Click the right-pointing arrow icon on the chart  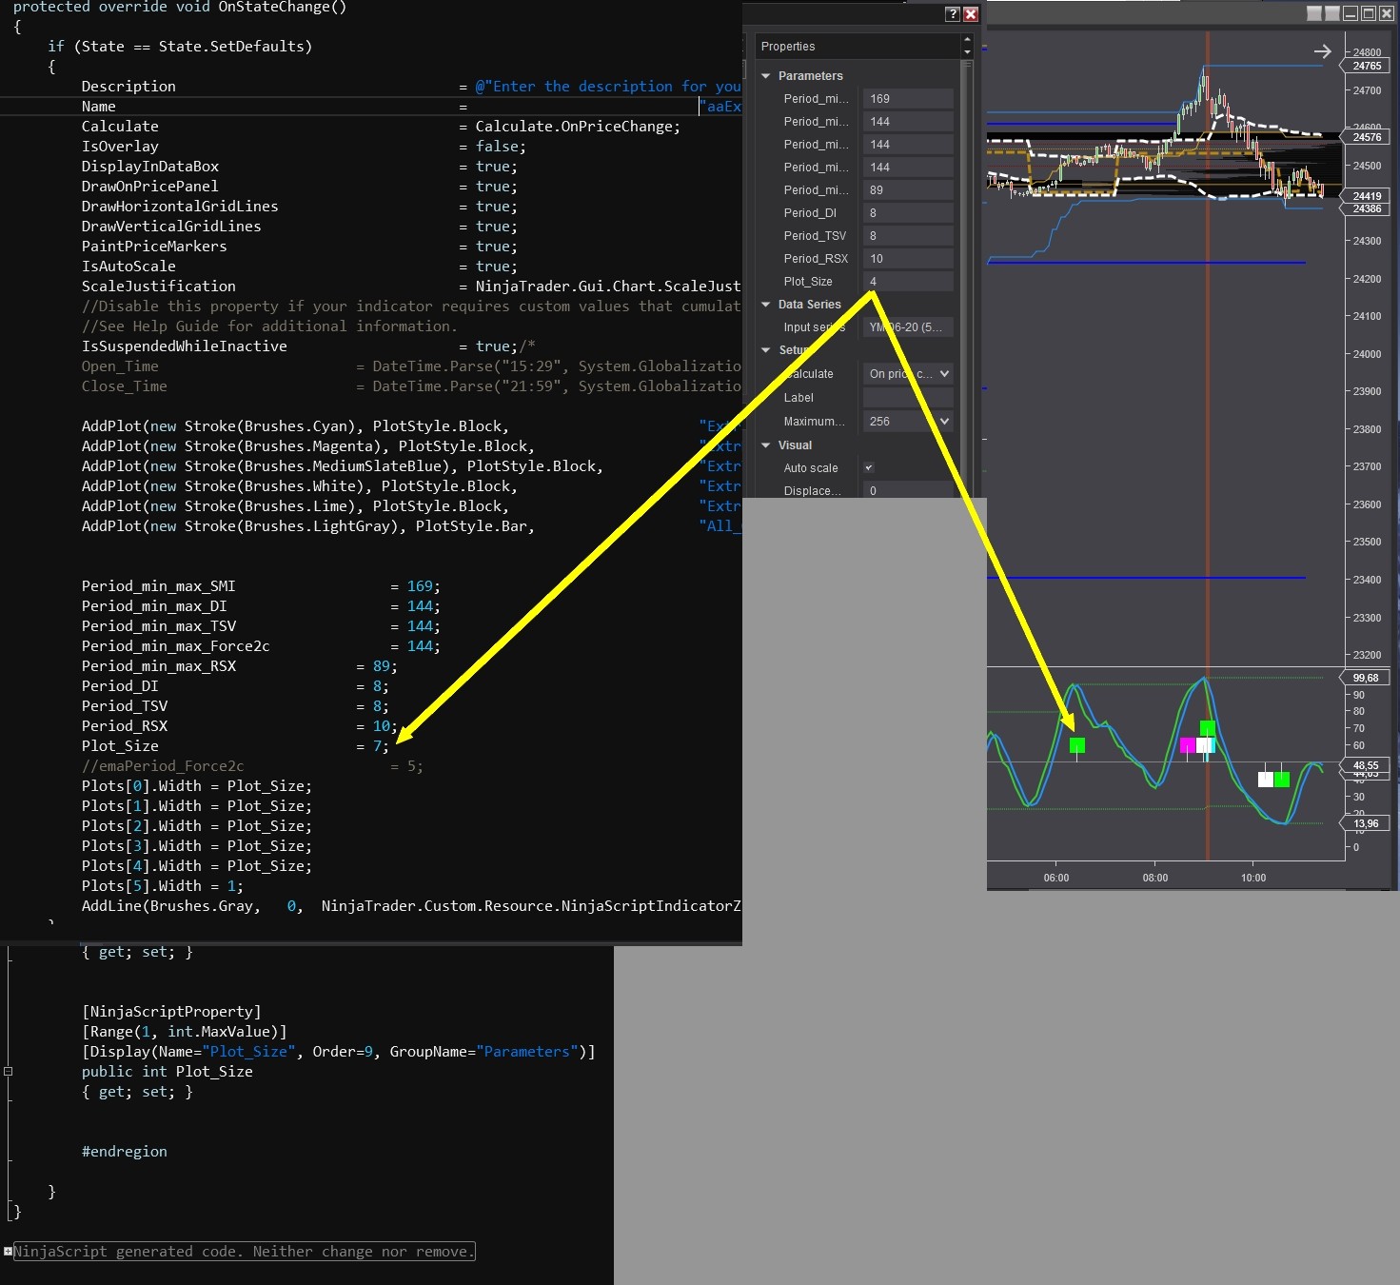coord(1322,51)
